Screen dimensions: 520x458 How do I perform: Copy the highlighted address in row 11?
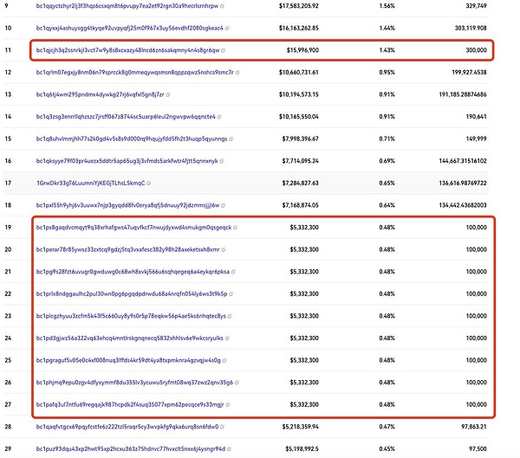(x=224, y=51)
